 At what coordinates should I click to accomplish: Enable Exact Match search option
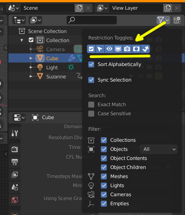coord(91,105)
